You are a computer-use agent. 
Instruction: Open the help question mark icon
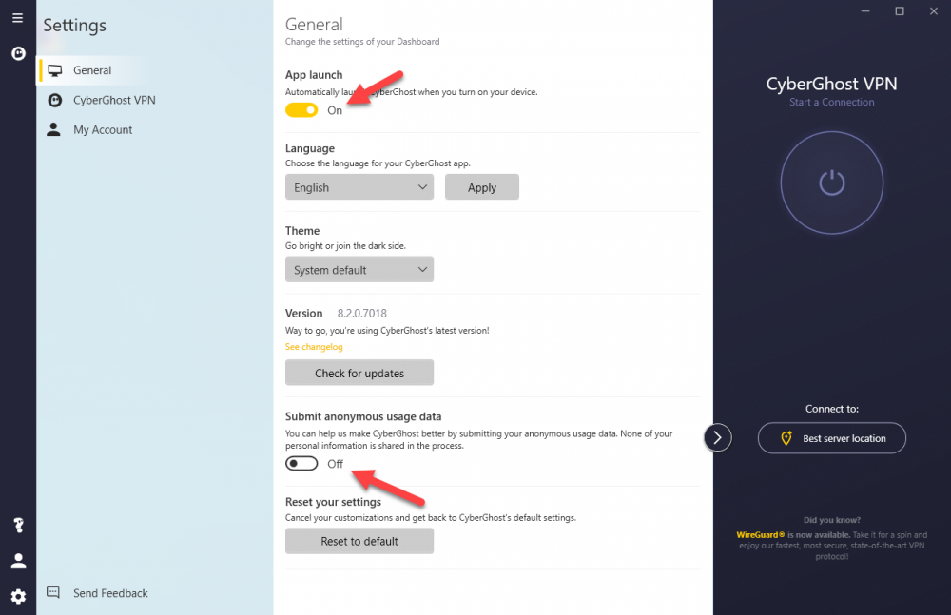pos(17,526)
